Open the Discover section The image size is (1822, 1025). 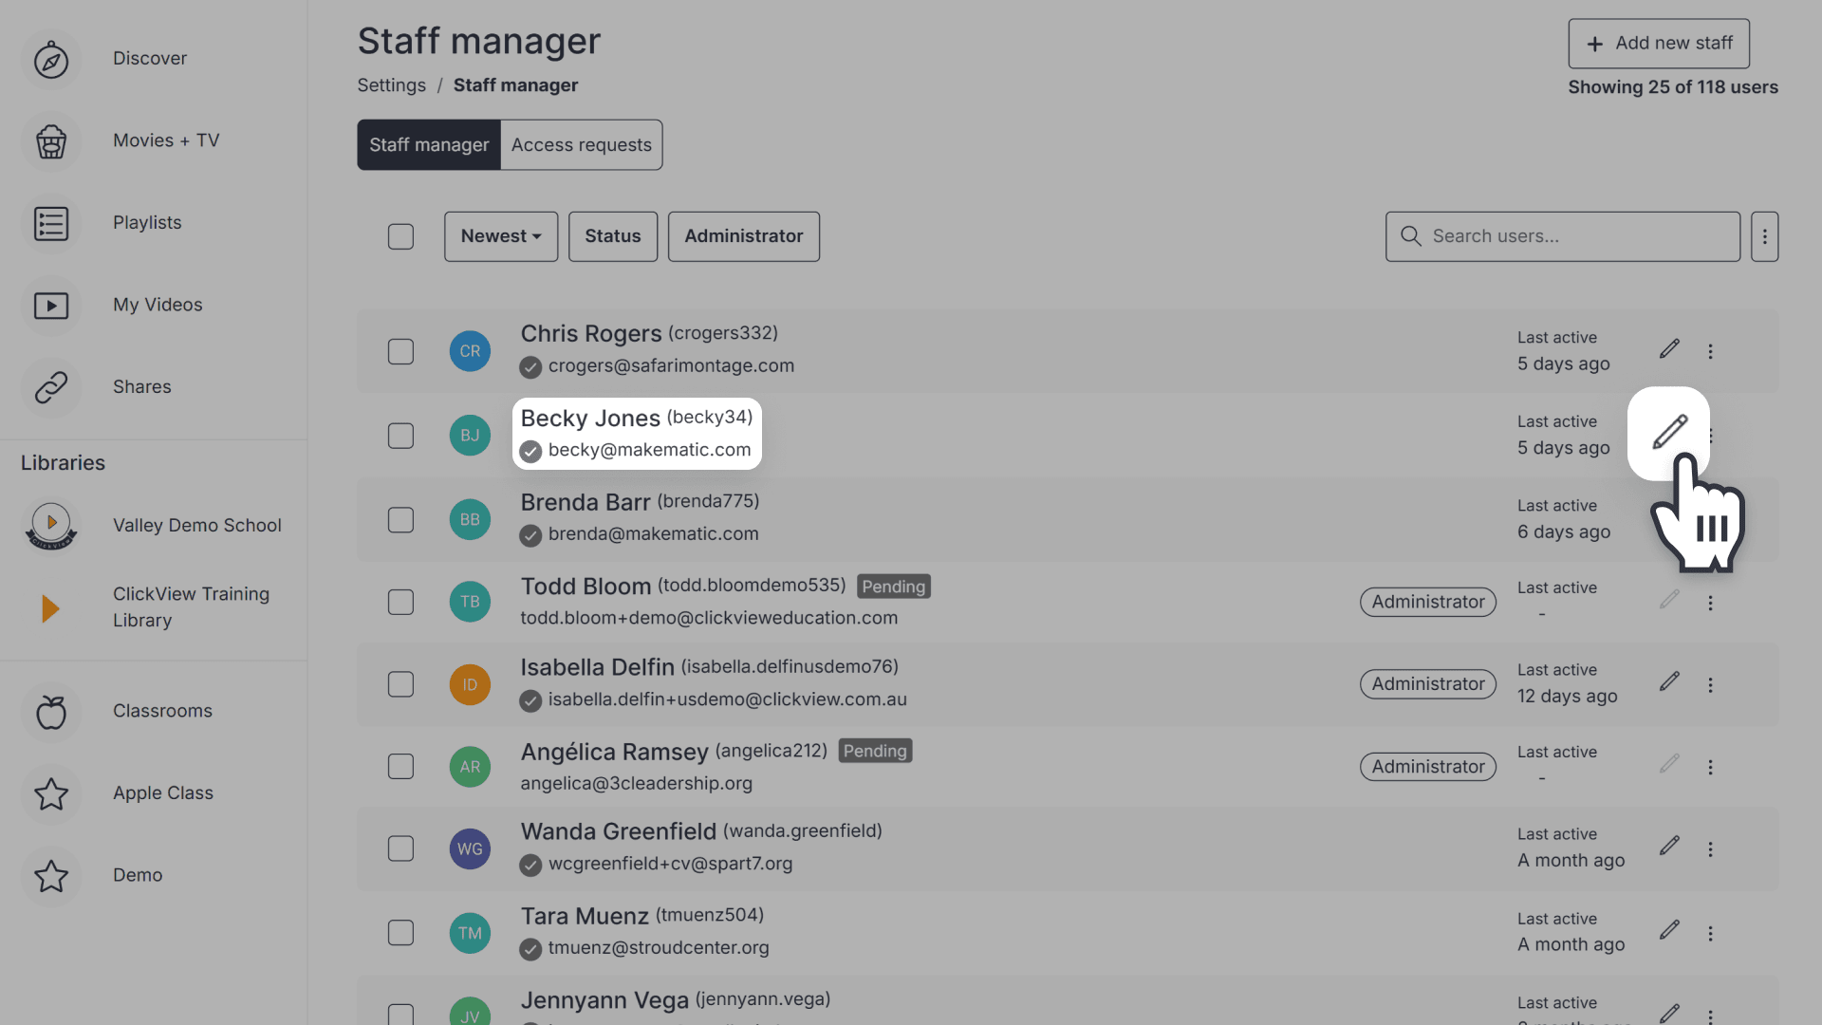point(149,58)
